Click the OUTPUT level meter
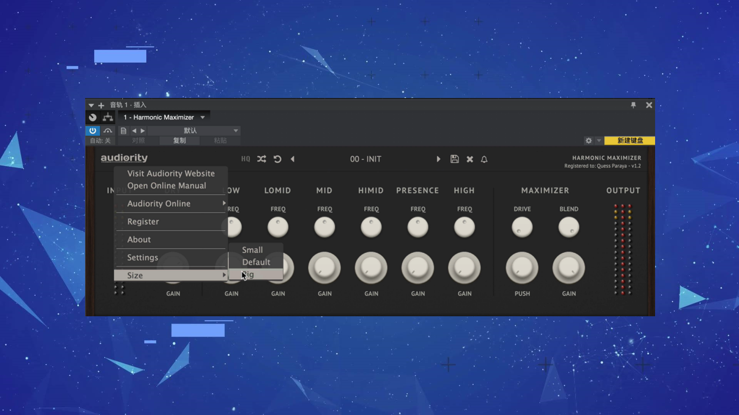This screenshot has height=415, width=739. pos(623,250)
